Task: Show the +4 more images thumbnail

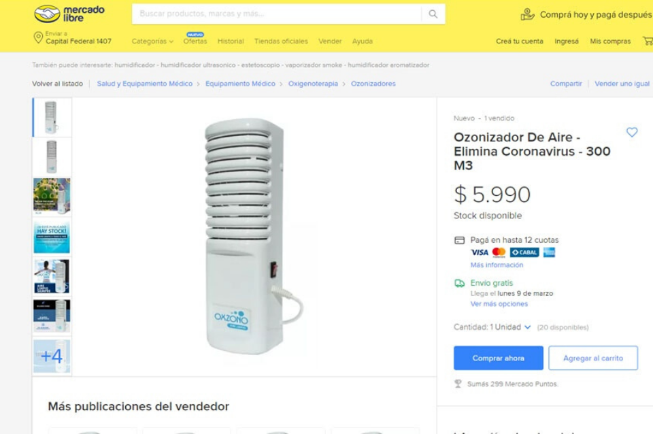Action: [52, 356]
